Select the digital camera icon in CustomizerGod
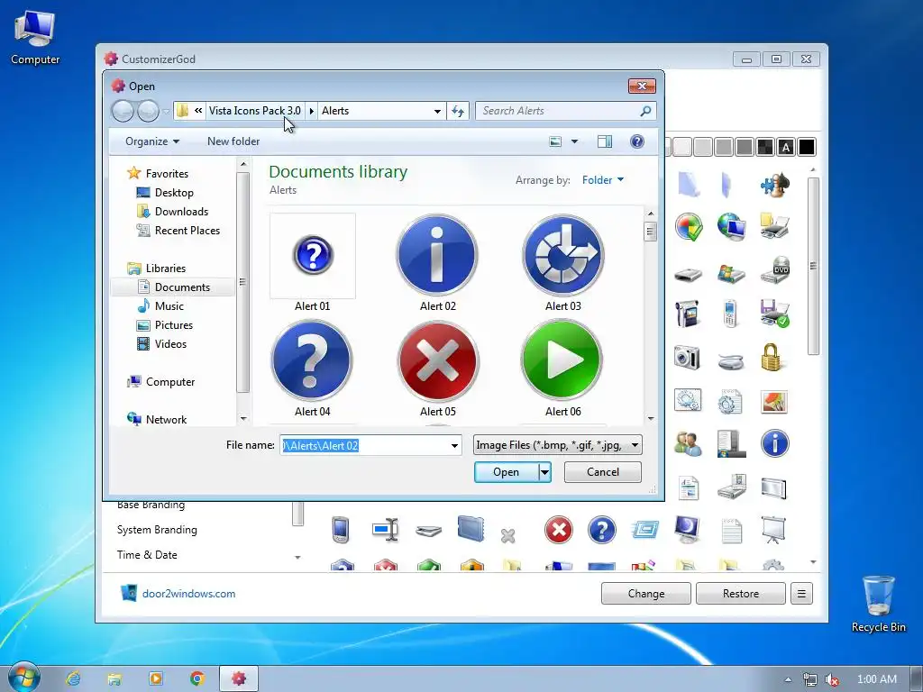Viewport: 923px width, 692px height. (x=687, y=357)
